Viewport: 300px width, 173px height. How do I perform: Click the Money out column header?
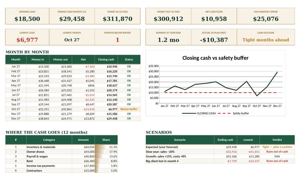pyautogui.click(x=60, y=59)
